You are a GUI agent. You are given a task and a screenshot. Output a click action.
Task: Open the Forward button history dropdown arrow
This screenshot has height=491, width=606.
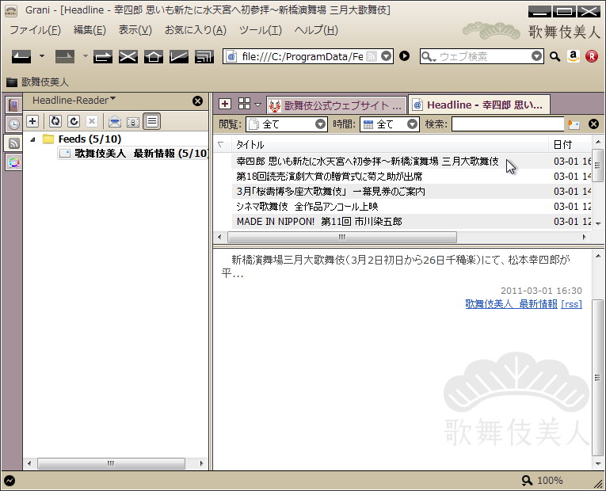click(85, 56)
